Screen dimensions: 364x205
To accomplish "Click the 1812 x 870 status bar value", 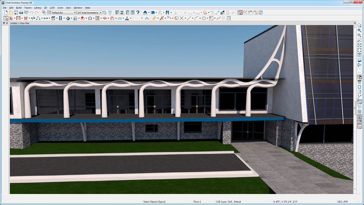I will (342, 202).
